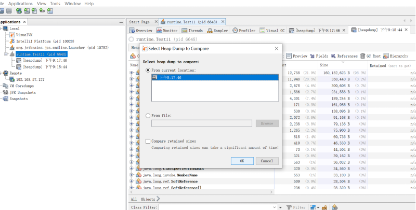Select the remote host 192.168.57.127
416x210 pixels.
coord(30,80)
